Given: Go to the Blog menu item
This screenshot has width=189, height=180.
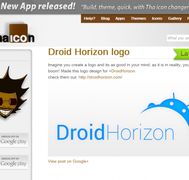Looking at the screenshot, I should pos(105,18).
